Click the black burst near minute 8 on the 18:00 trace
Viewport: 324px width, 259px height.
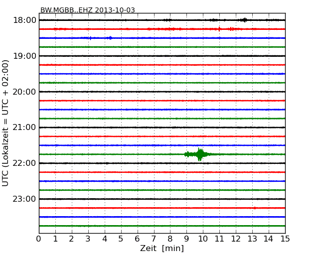click(x=167, y=20)
